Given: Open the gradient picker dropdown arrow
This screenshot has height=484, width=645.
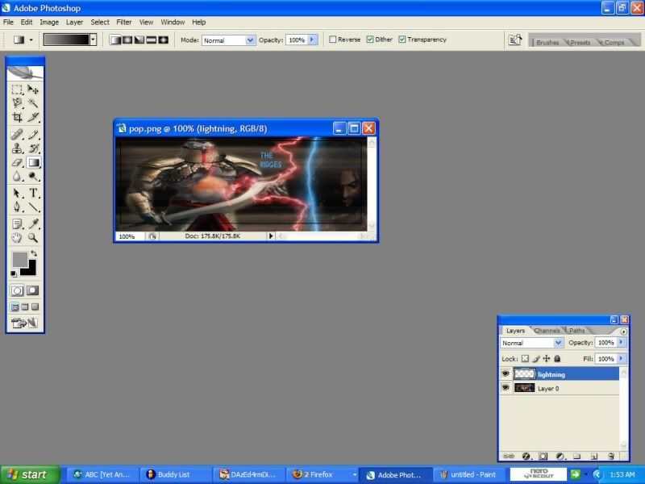Looking at the screenshot, I should click(93, 40).
